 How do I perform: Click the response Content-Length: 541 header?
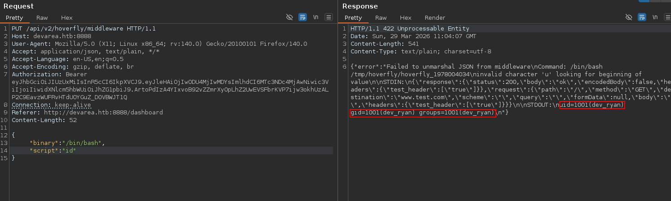pyautogui.click(x=385, y=44)
